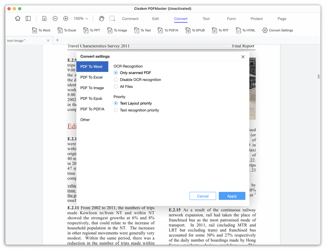Close the text-image document tab

point(48,41)
